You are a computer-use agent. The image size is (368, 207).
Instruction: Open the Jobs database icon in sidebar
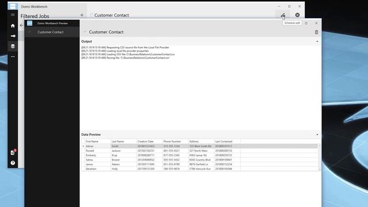pos(13,46)
